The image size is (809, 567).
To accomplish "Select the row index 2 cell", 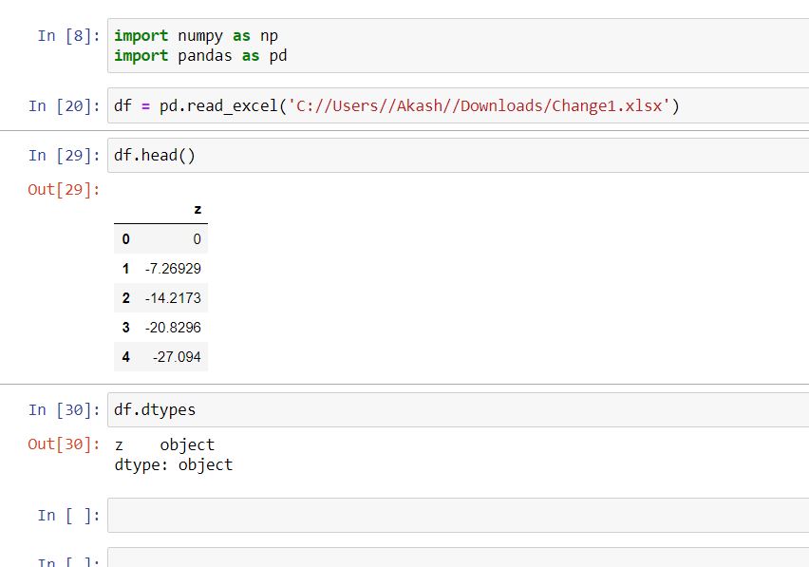I will 126,297.
